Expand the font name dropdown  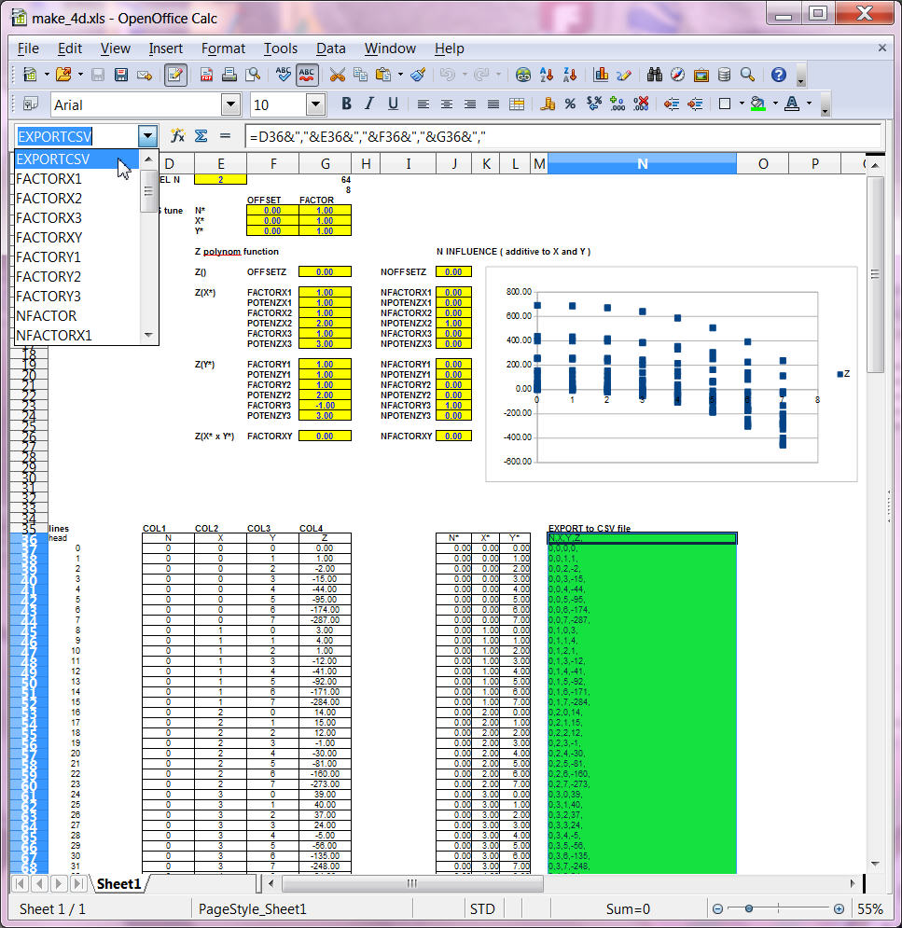point(229,104)
